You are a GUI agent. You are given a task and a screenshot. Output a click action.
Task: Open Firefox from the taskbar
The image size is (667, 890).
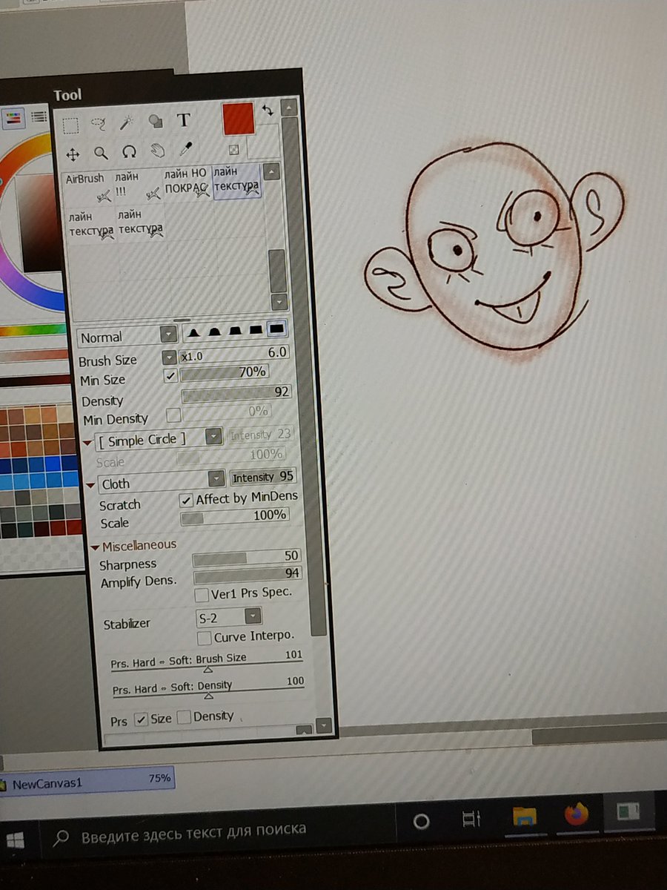(x=577, y=814)
